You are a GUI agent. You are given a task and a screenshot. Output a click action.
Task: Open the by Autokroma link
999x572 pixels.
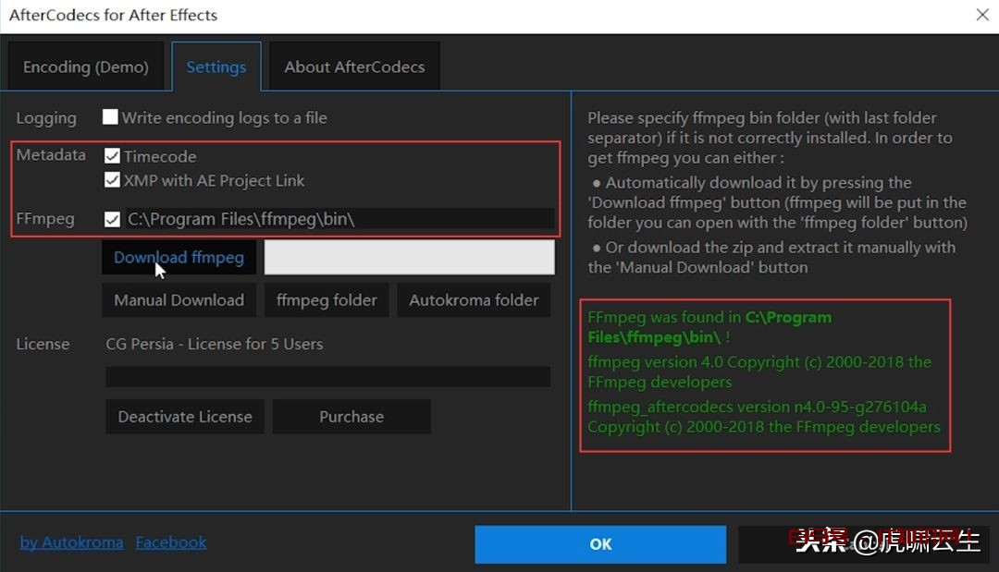72,542
